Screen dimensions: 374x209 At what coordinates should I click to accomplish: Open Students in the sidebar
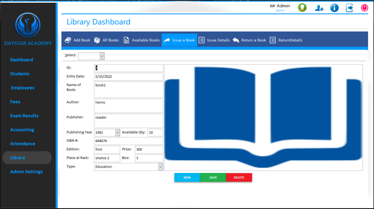click(x=20, y=74)
